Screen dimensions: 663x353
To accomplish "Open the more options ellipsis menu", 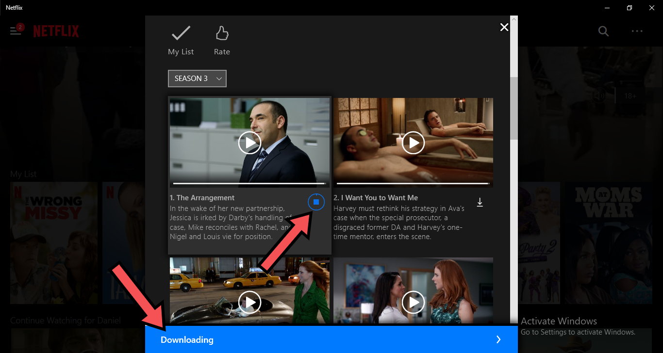I will point(637,31).
